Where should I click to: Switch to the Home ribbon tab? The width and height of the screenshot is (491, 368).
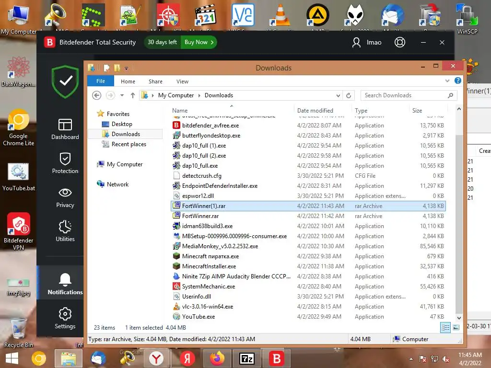point(128,81)
